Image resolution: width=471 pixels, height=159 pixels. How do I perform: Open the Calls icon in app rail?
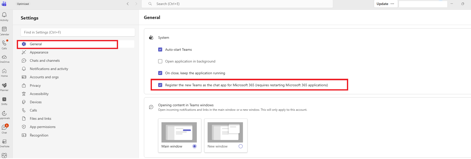4,43
